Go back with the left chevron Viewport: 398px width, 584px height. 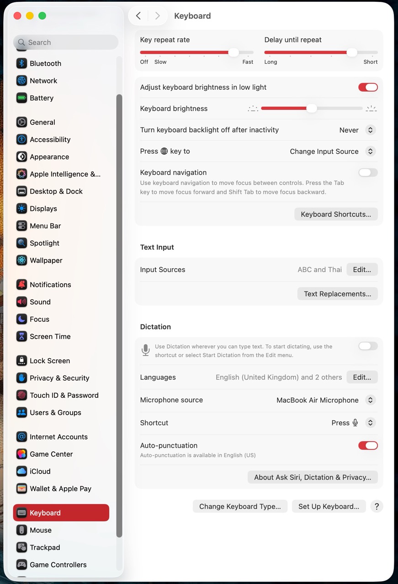(x=138, y=16)
